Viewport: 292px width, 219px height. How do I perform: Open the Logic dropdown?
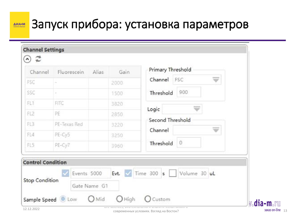point(196,109)
